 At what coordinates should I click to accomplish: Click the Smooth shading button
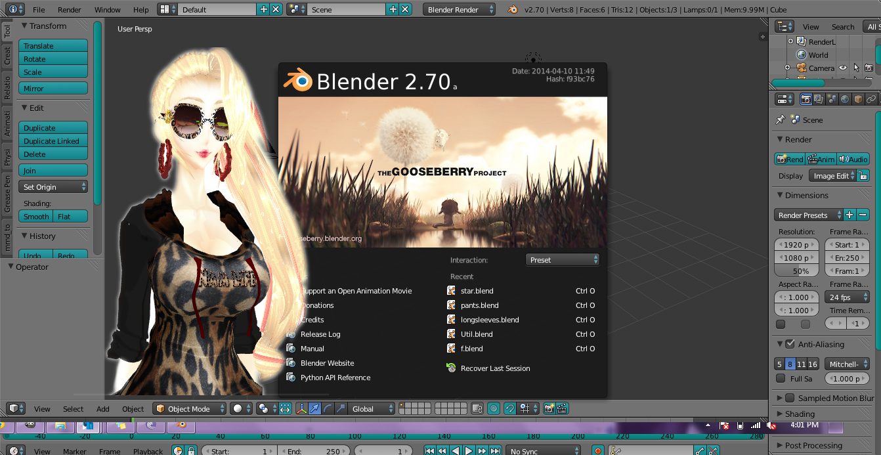36,216
